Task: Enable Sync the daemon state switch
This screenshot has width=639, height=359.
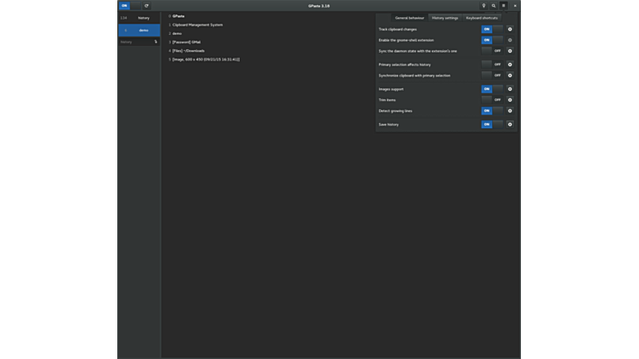Action: click(491, 51)
